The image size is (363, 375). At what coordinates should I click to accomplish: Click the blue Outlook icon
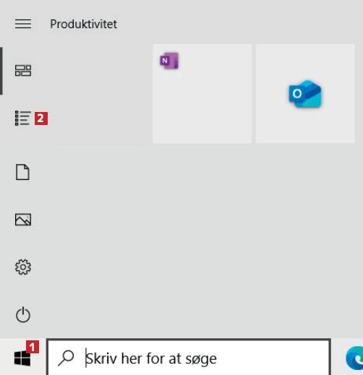pyautogui.click(x=305, y=94)
